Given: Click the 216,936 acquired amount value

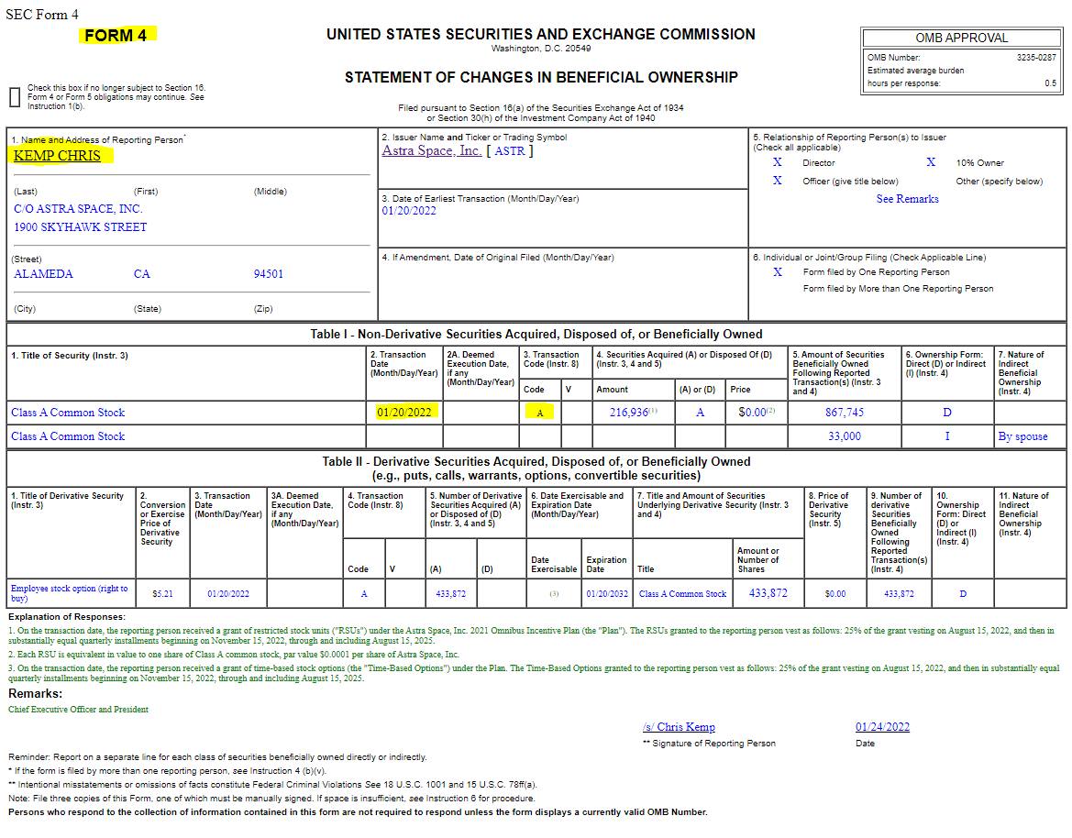Looking at the screenshot, I should click(629, 413).
